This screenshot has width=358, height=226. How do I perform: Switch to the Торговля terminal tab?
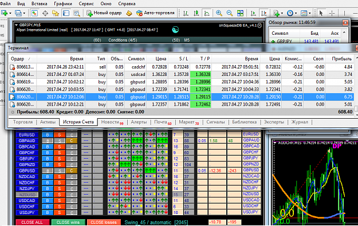click(x=23, y=122)
